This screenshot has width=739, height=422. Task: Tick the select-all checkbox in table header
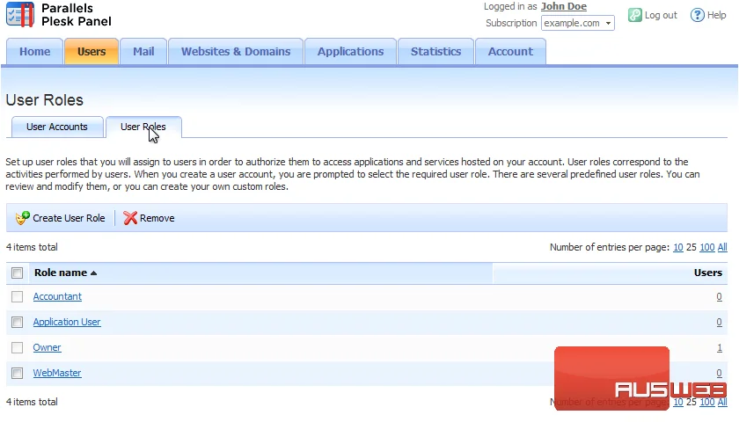click(18, 273)
